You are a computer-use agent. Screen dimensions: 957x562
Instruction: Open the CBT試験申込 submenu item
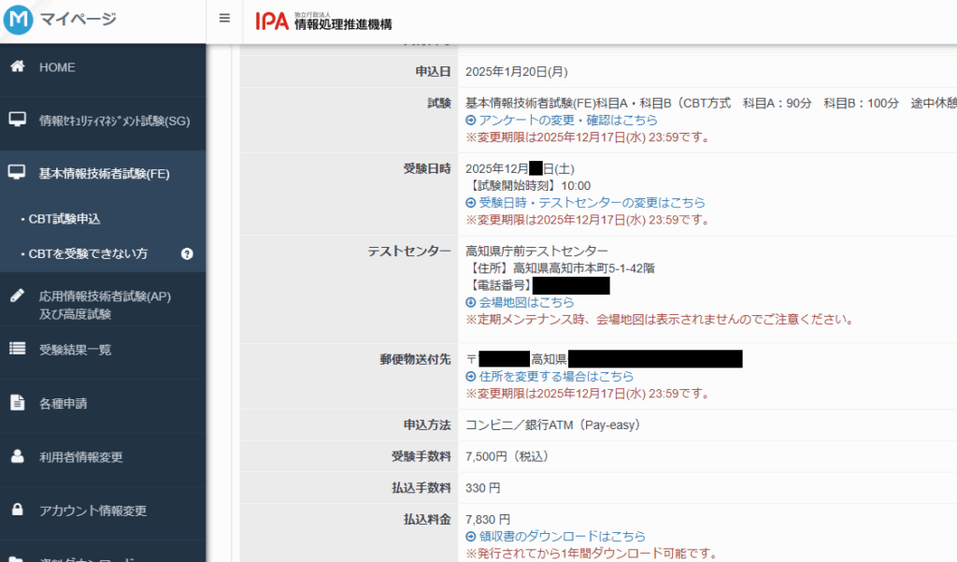(x=64, y=219)
